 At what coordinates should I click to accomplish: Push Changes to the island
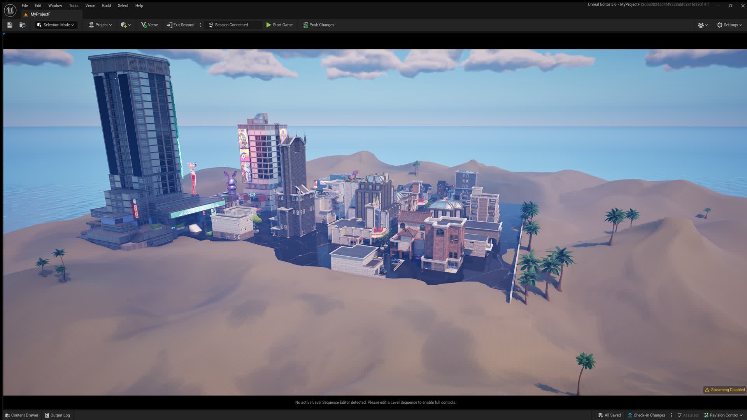[318, 24]
